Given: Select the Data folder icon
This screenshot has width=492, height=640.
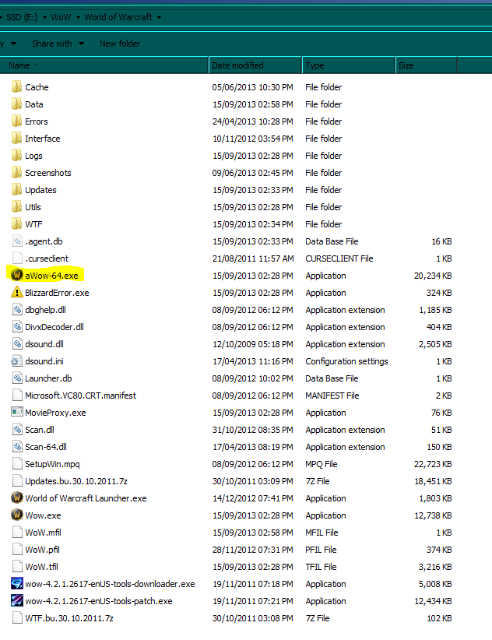Looking at the screenshot, I should (x=16, y=104).
